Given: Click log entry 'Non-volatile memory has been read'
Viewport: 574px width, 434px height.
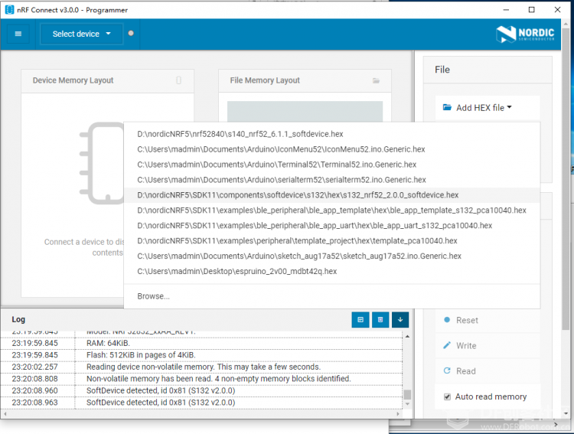Looking at the screenshot, I should [x=219, y=379].
